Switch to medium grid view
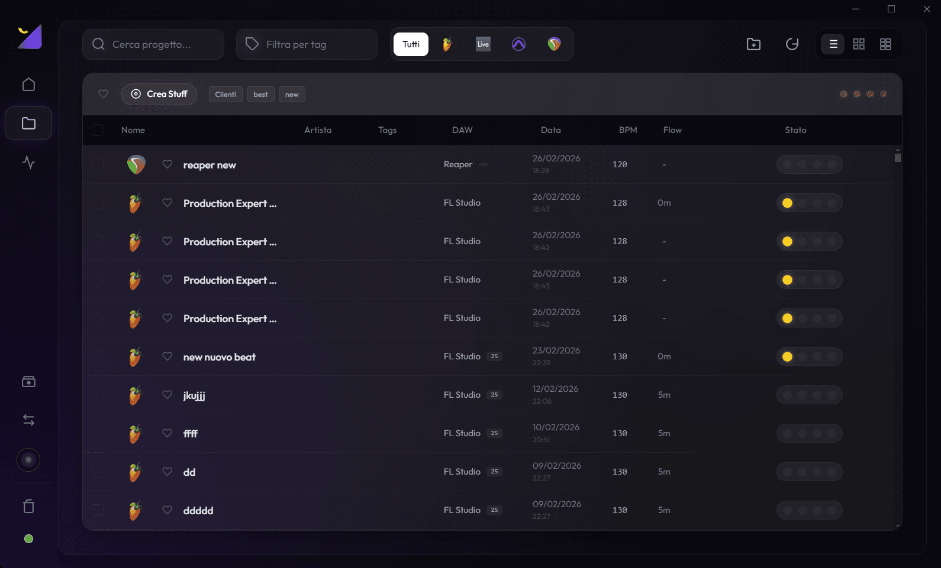941x568 pixels. [859, 44]
